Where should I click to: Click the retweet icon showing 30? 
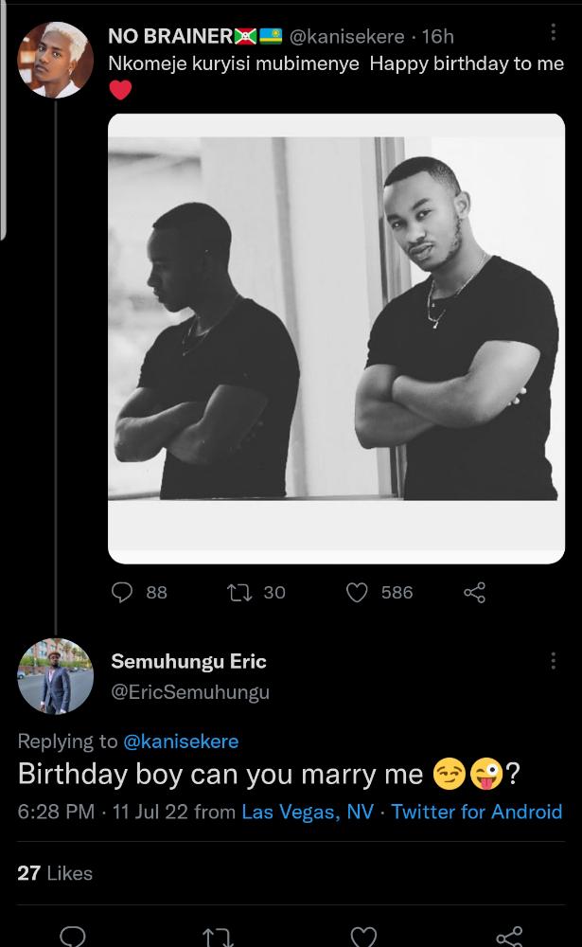tap(239, 593)
